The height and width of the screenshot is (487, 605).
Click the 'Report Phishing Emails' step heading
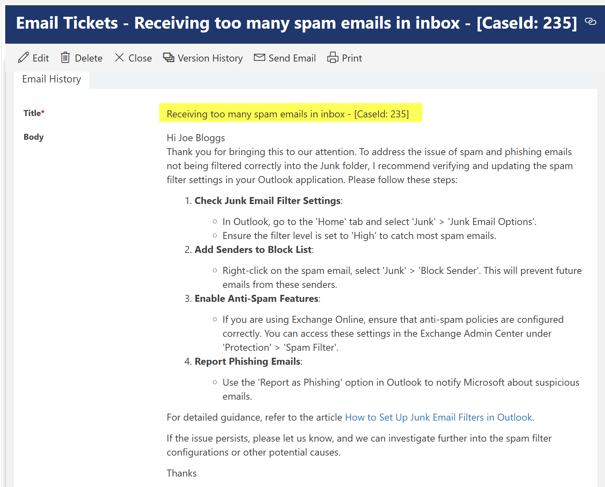click(248, 362)
